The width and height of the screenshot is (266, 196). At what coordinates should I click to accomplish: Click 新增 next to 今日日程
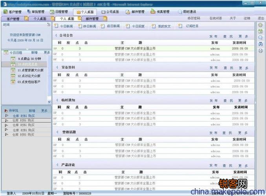(x=35, y=52)
